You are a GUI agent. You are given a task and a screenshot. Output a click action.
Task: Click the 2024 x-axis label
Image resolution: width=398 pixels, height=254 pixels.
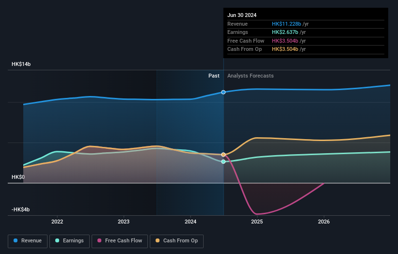(x=191, y=222)
